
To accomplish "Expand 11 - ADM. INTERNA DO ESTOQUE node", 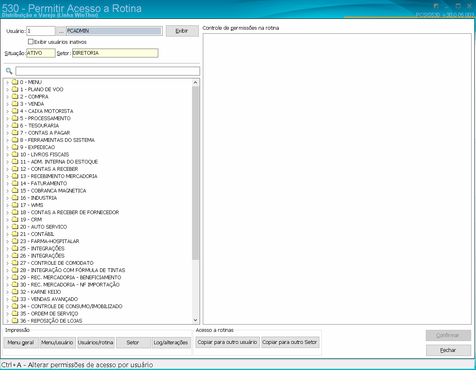I will point(7,162).
